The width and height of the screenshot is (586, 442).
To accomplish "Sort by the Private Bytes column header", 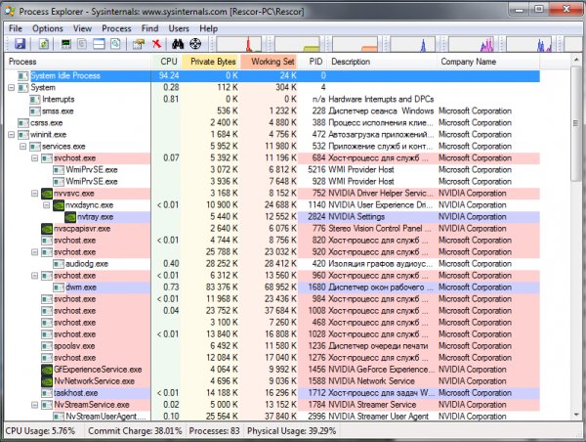I will [211, 62].
